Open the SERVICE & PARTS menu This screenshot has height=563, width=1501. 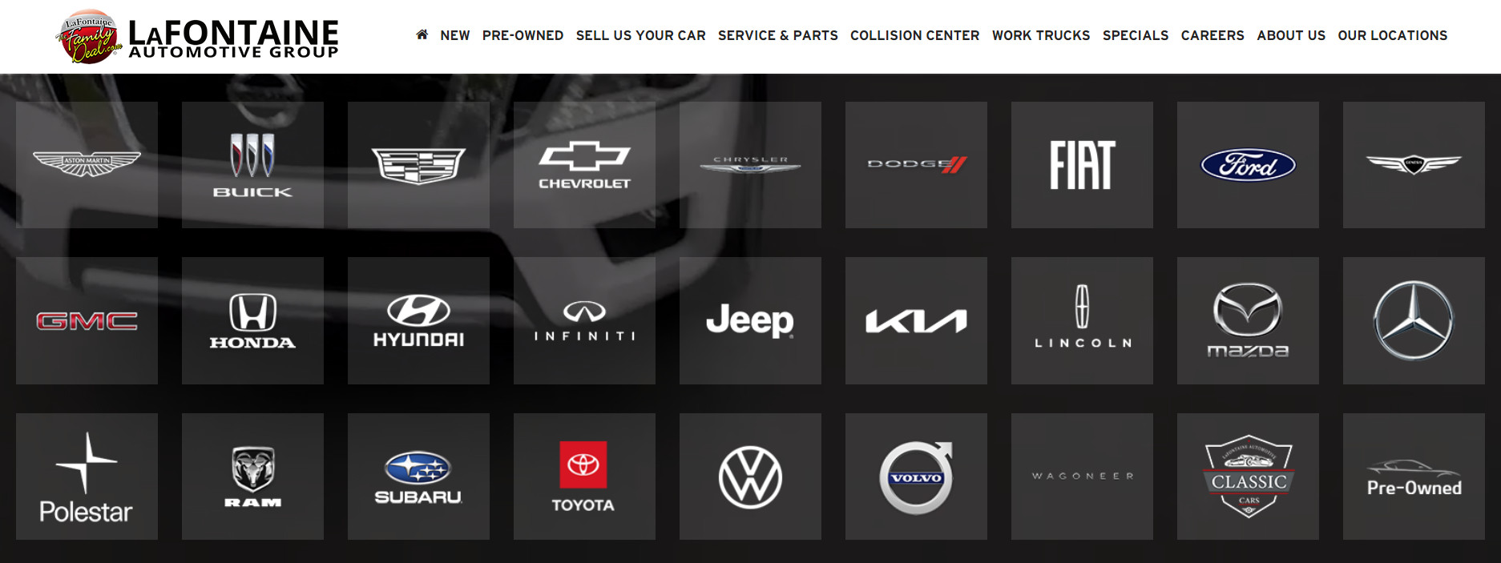778,35
